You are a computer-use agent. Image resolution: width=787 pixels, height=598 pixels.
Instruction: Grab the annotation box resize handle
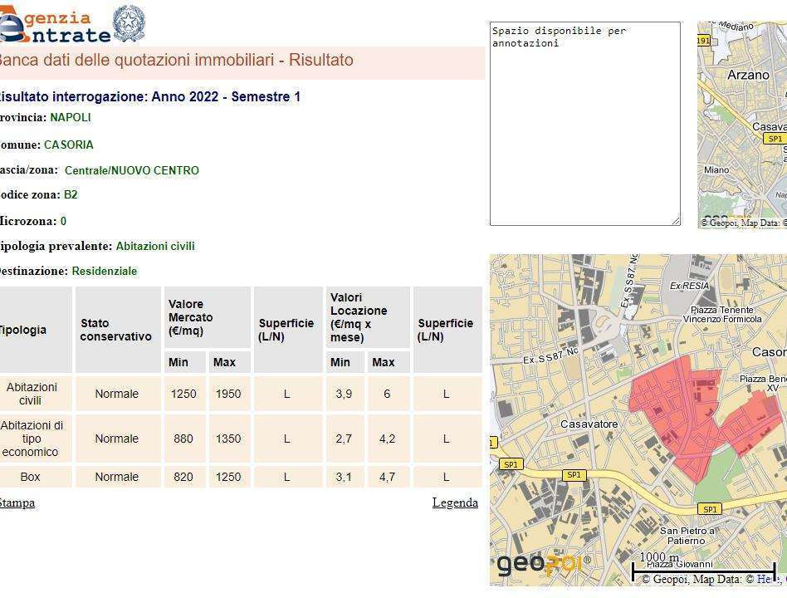[x=676, y=221]
